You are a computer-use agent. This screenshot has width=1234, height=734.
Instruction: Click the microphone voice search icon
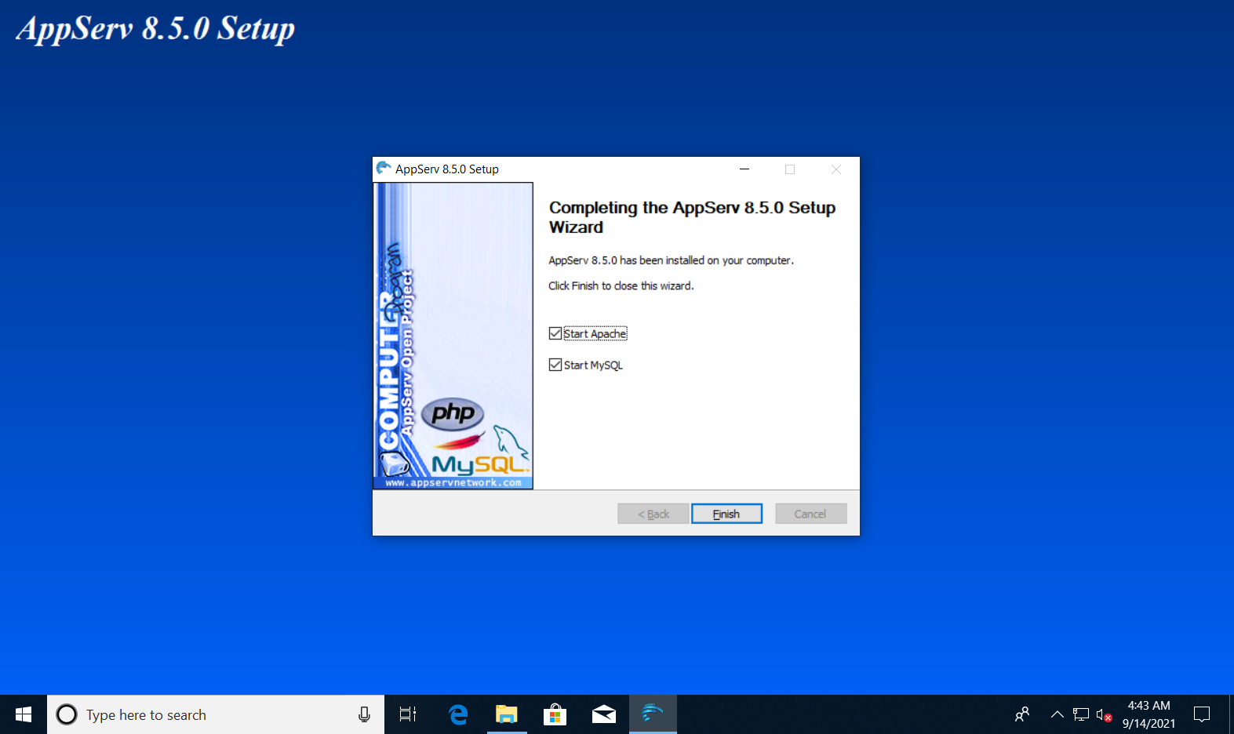coord(364,714)
